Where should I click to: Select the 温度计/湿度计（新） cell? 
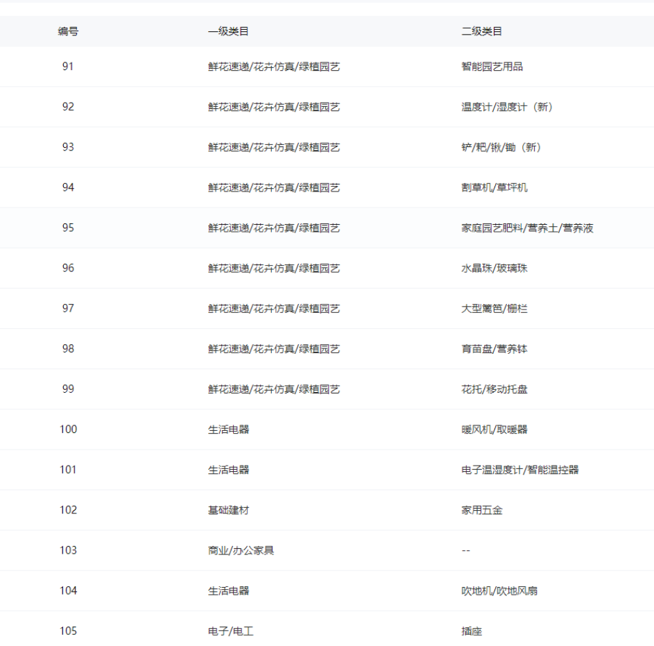(507, 107)
